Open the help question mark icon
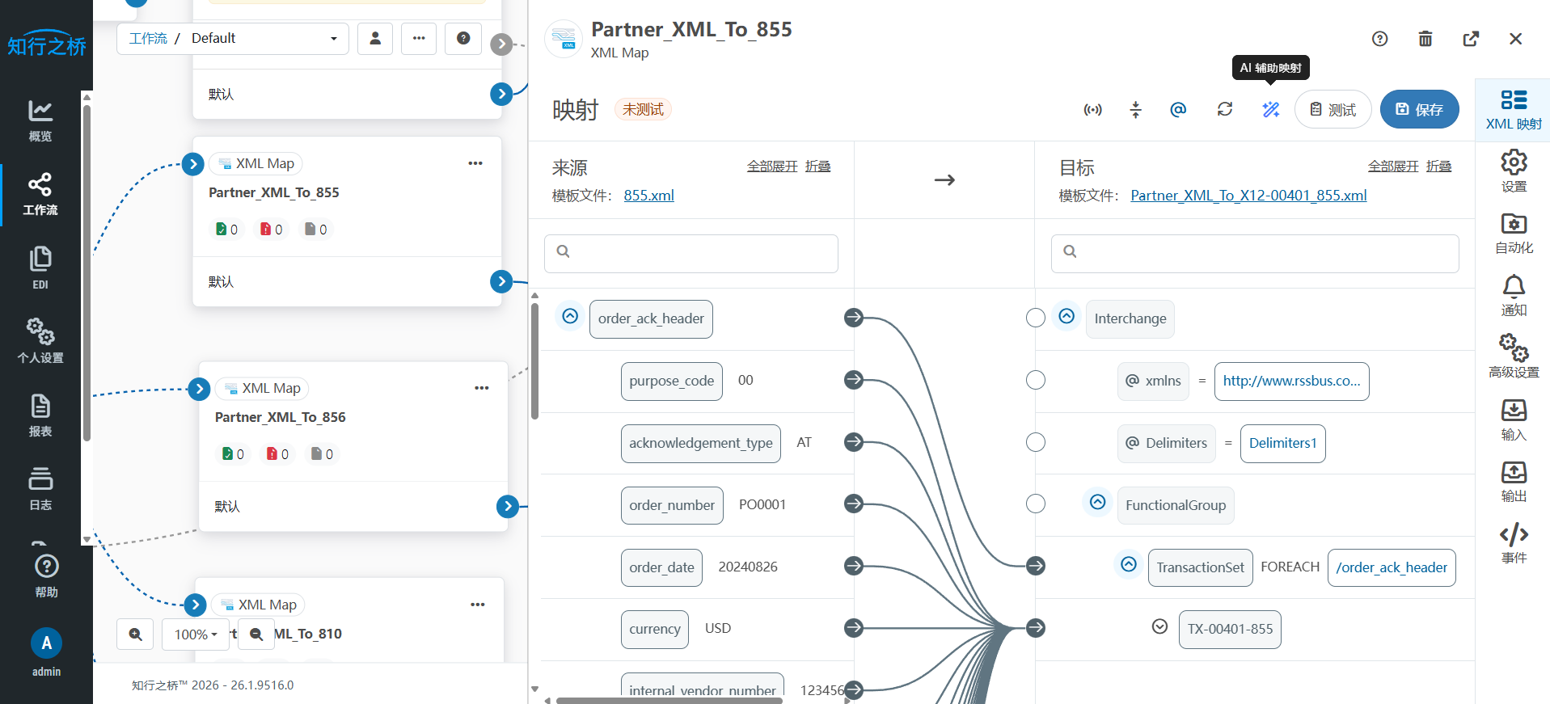This screenshot has height=704, width=1550. [1379, 39]
